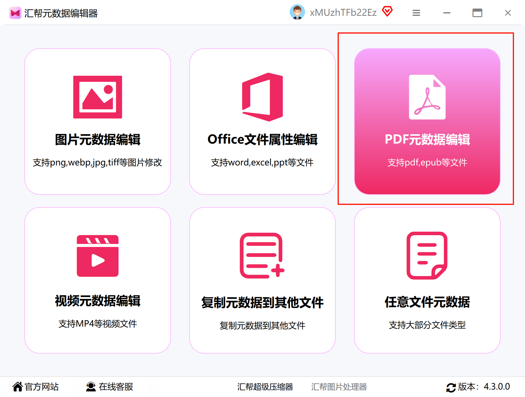Select 图片元数据编辑 title text
The height and width of the screenshot is (397, 525).
98,140
